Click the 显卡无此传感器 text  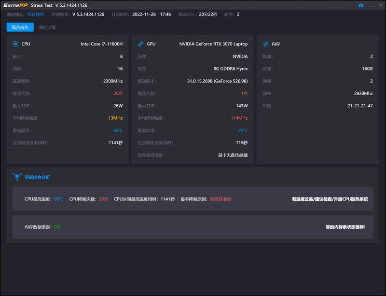pos(233,155)
